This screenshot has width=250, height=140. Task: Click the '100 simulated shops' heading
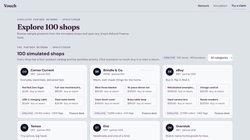pos(41,54)
